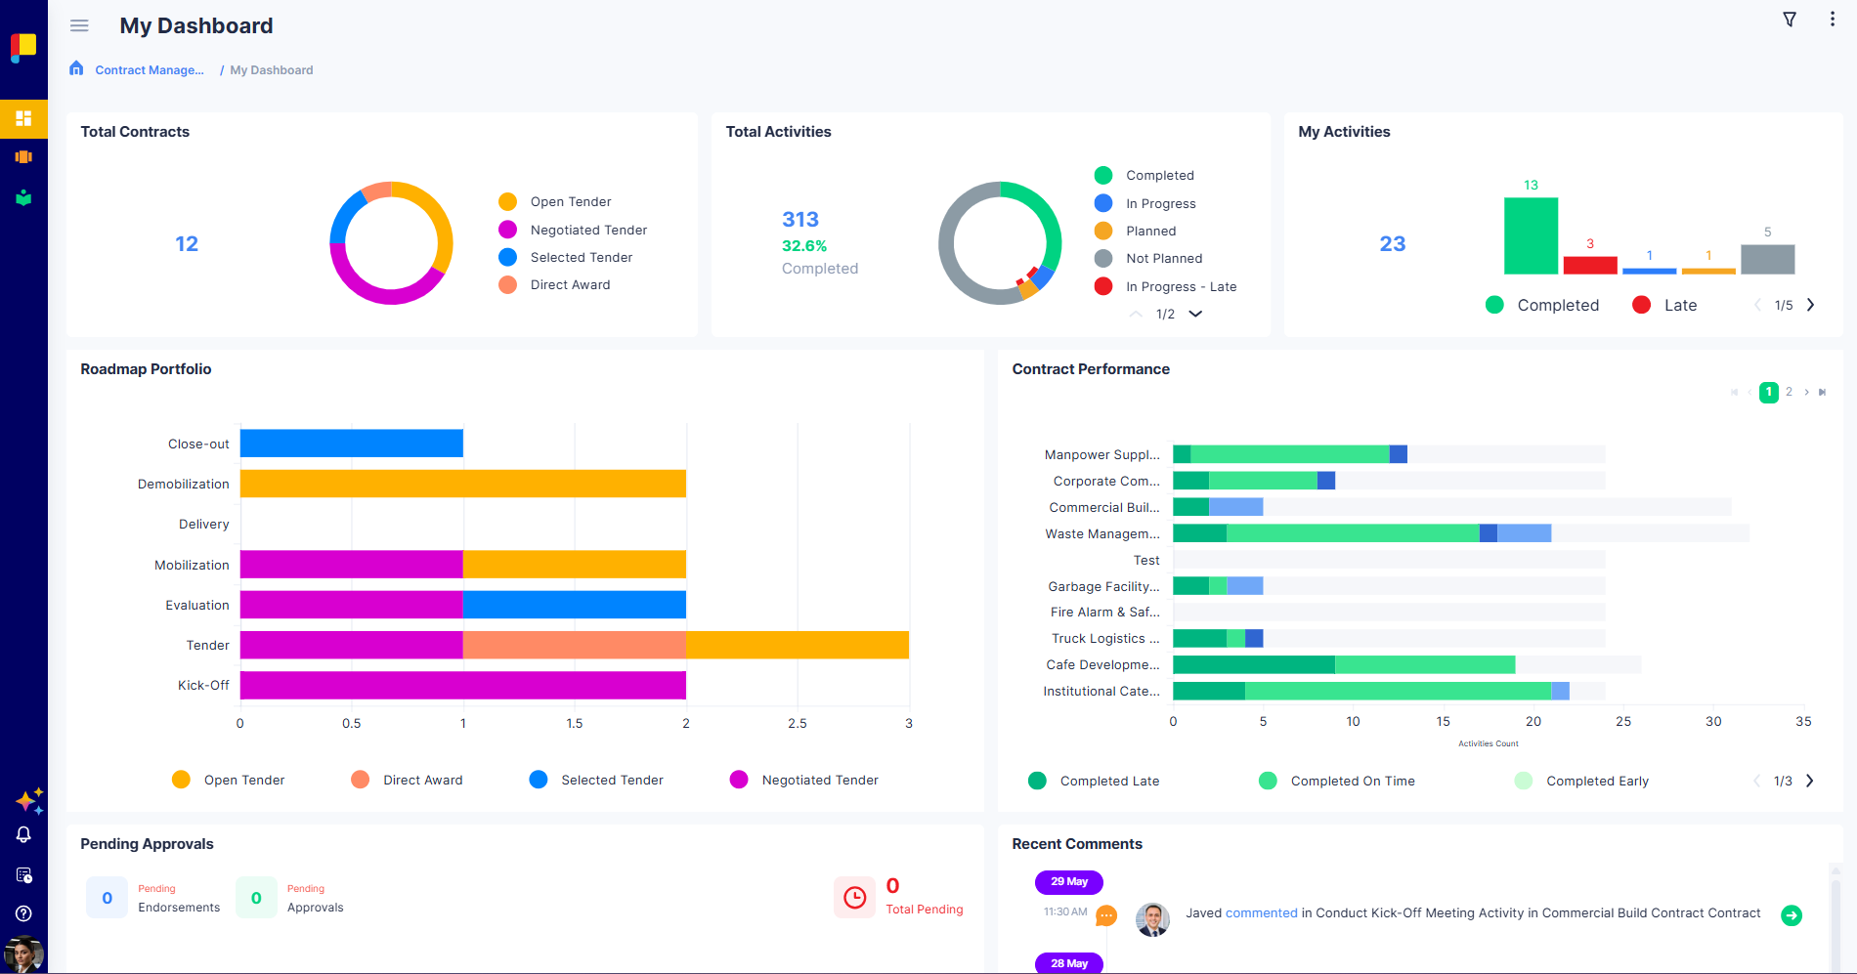The width and height of the screenshot is (1857, 974).
Task: Click the 12 Total Contracts count
Action: 187,244
